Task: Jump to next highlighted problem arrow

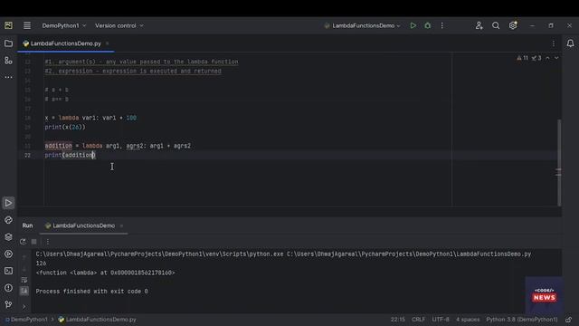Action: tap(556, 58)
